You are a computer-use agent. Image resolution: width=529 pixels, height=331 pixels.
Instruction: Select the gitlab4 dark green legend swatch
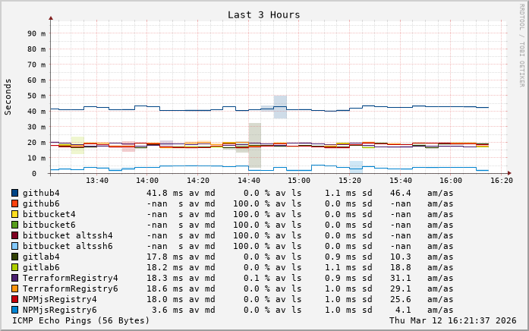pyautogui.click(x=15, y=257)
